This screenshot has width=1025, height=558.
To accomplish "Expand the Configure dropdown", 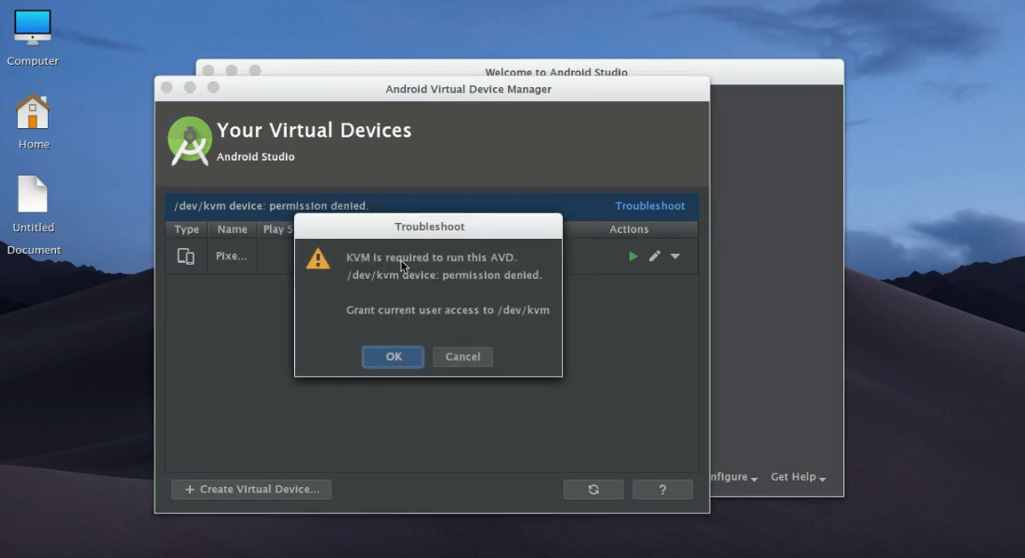I will pos(730,477).
